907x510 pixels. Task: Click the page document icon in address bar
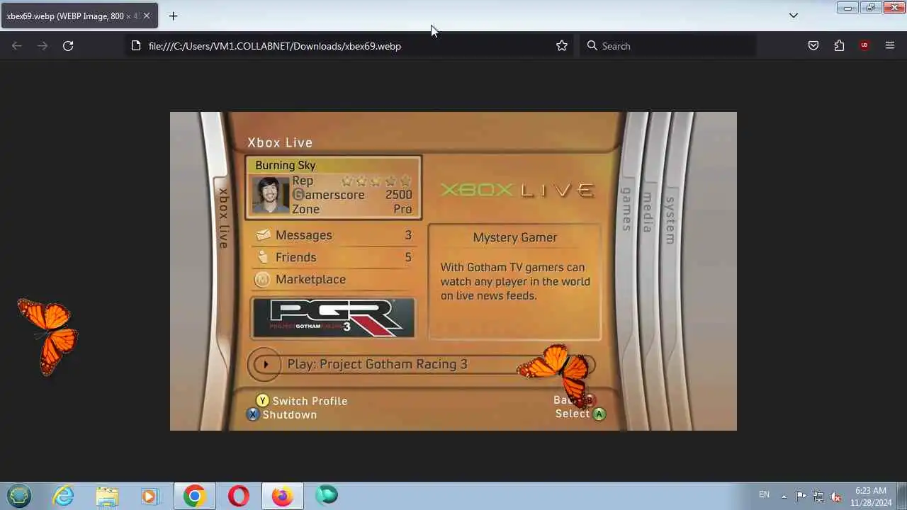[x=136, y=46]
